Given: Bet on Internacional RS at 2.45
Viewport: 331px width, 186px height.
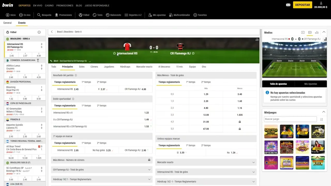Looking at the screenshot, I should [68, 89].
